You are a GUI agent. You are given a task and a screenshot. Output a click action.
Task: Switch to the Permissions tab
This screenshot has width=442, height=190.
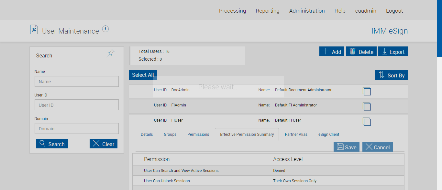coord(198,135)
